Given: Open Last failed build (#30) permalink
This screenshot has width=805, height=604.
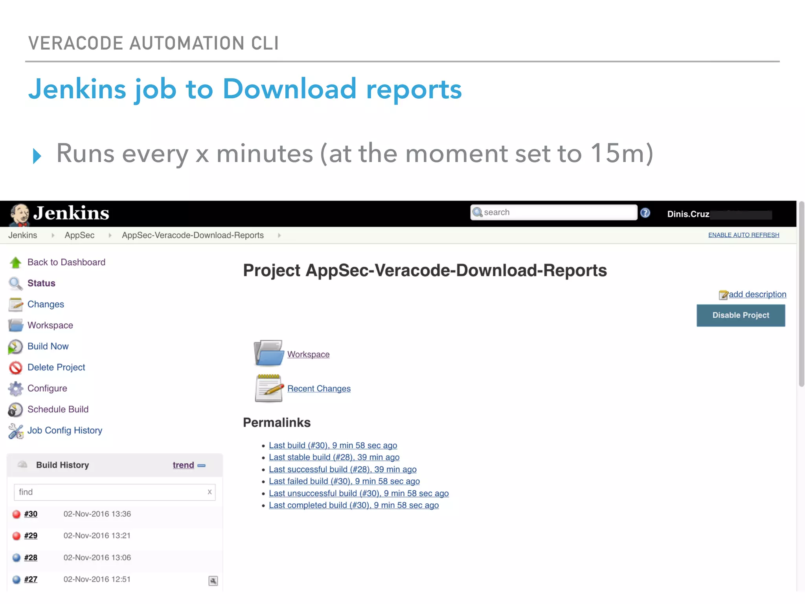Looking at the screenshot, I should [x=344, y=481].
